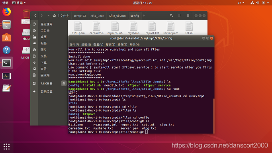Open network status icon
Image resolution: width=272 pixels, height=153 pixels.
252,3
